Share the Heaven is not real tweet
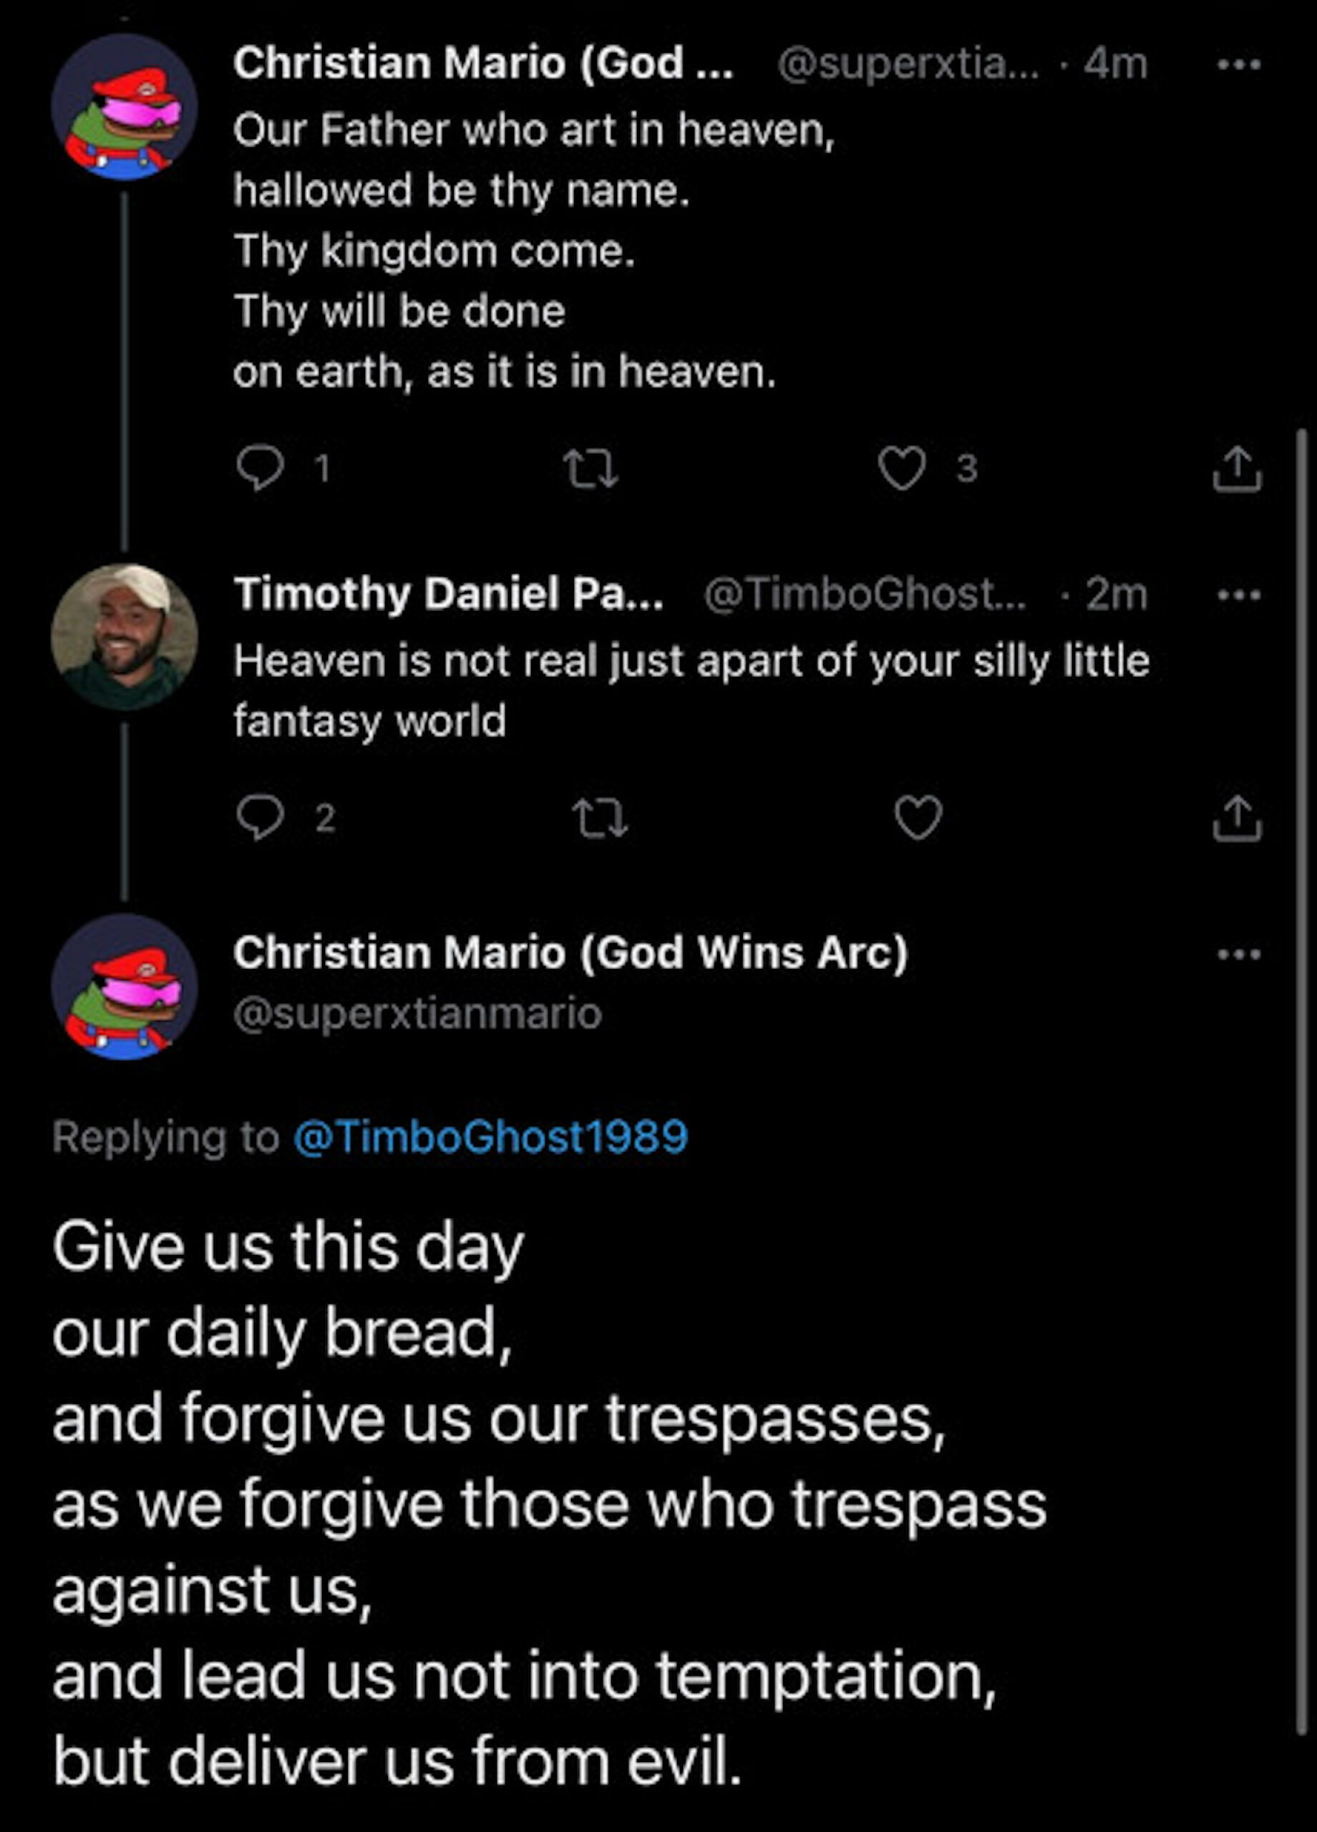The height and width of the screenshot is (1832, 1317). (1236, 818)
